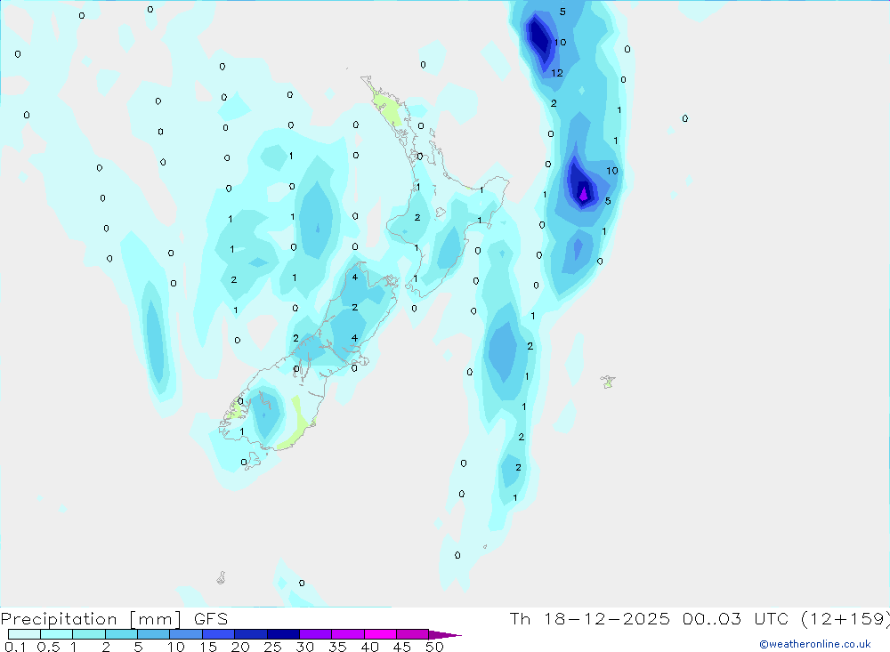890x652 pixels.
Task: Click the legend label '20'
Action: tap(240, 647)
